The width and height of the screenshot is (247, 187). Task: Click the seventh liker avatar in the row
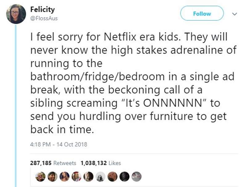click(112, 176)
